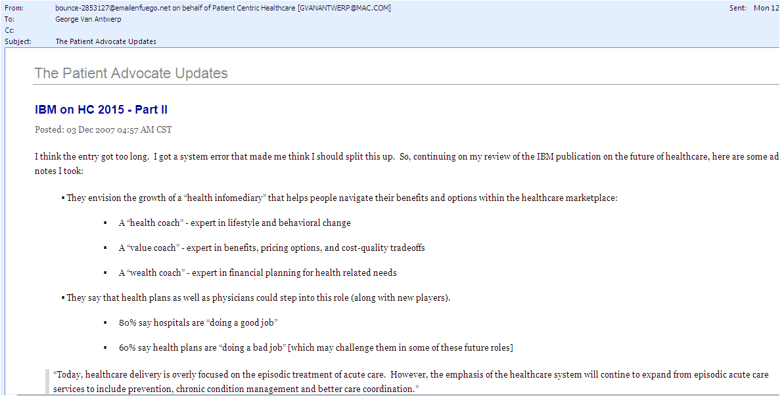Click the "value coach" bullet line
The width and height of the screenshot is (780, 396).
271,248
